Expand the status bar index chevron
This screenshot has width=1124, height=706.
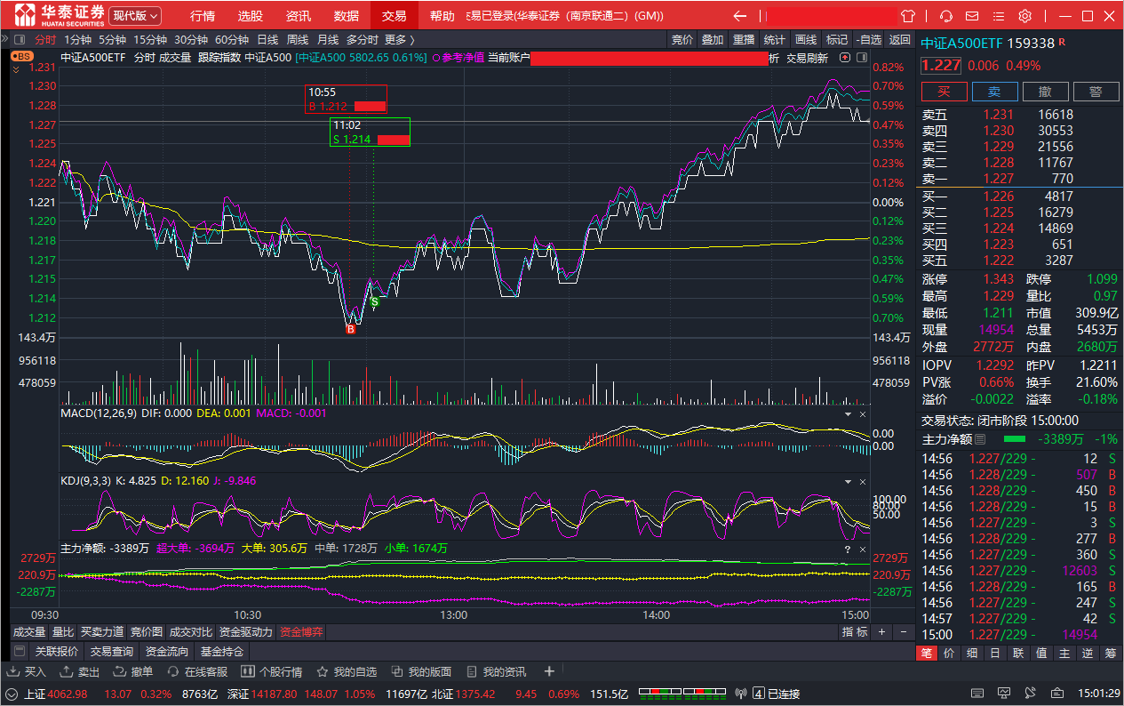12,694
